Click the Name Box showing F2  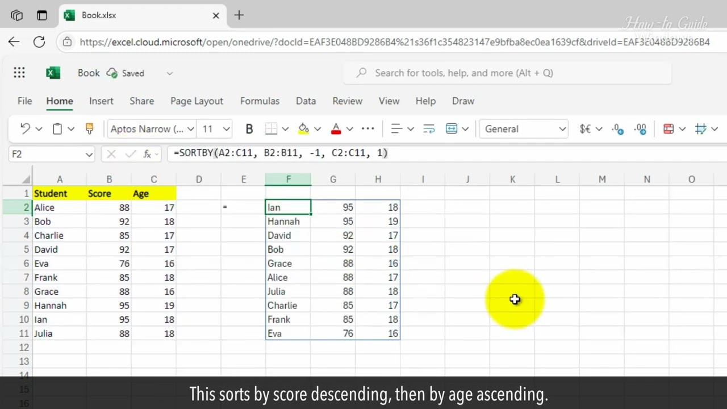[52, 154]
